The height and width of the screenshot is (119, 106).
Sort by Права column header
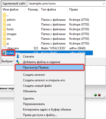coord(80,9)
